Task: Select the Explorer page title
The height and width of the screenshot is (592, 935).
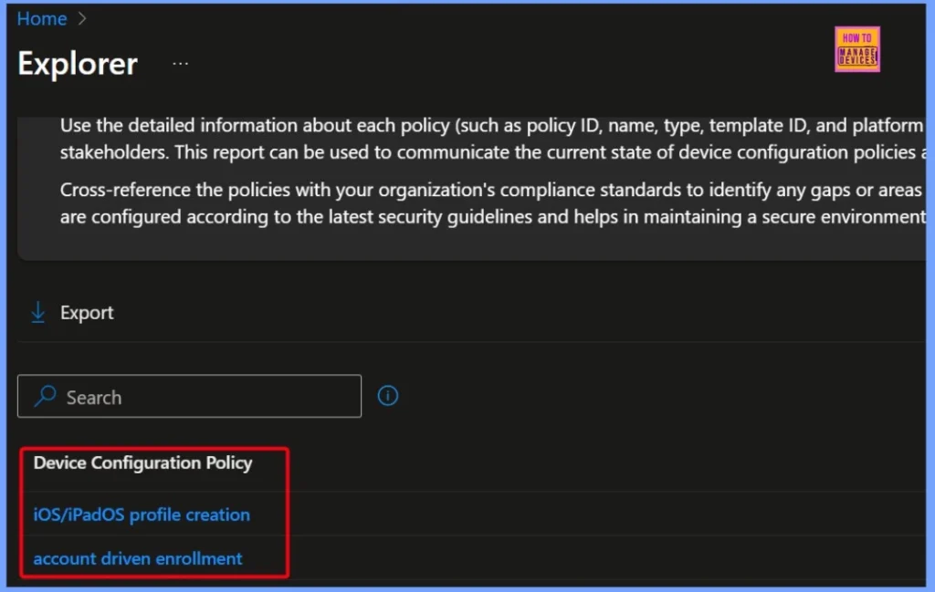Action: click(x=78, y=63)
